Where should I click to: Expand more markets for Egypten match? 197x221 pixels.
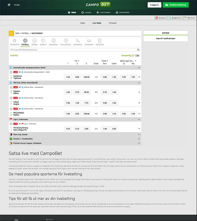point(139,92)
